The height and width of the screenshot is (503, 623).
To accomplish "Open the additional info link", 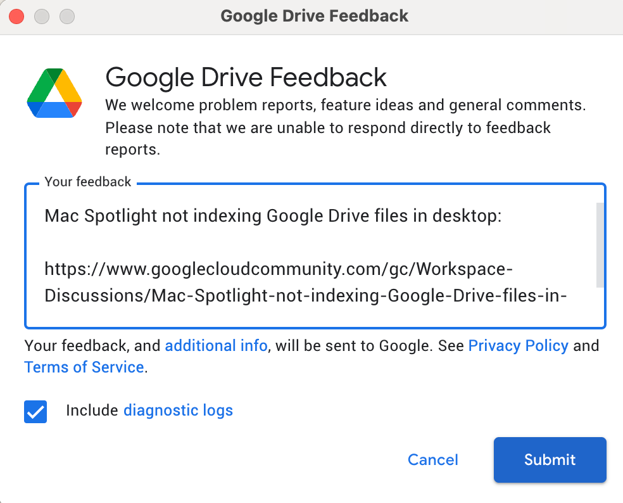I will click(x=216, y=345).
